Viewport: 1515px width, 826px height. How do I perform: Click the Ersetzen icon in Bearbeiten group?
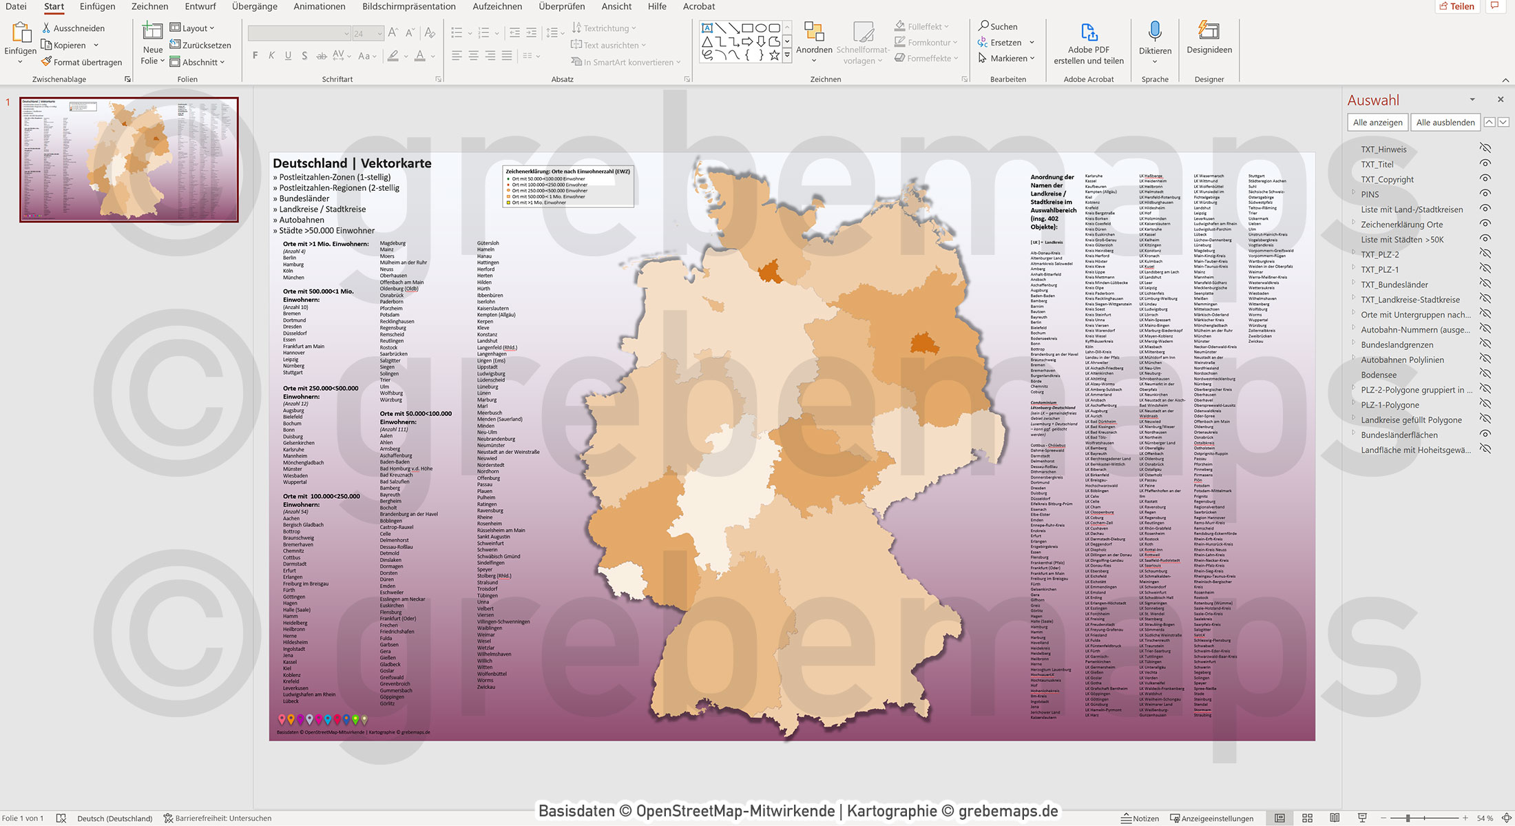pos(984,42)
